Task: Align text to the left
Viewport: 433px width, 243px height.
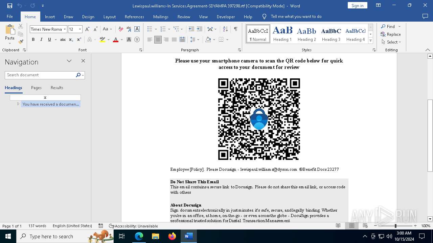Action: point(150,39)
